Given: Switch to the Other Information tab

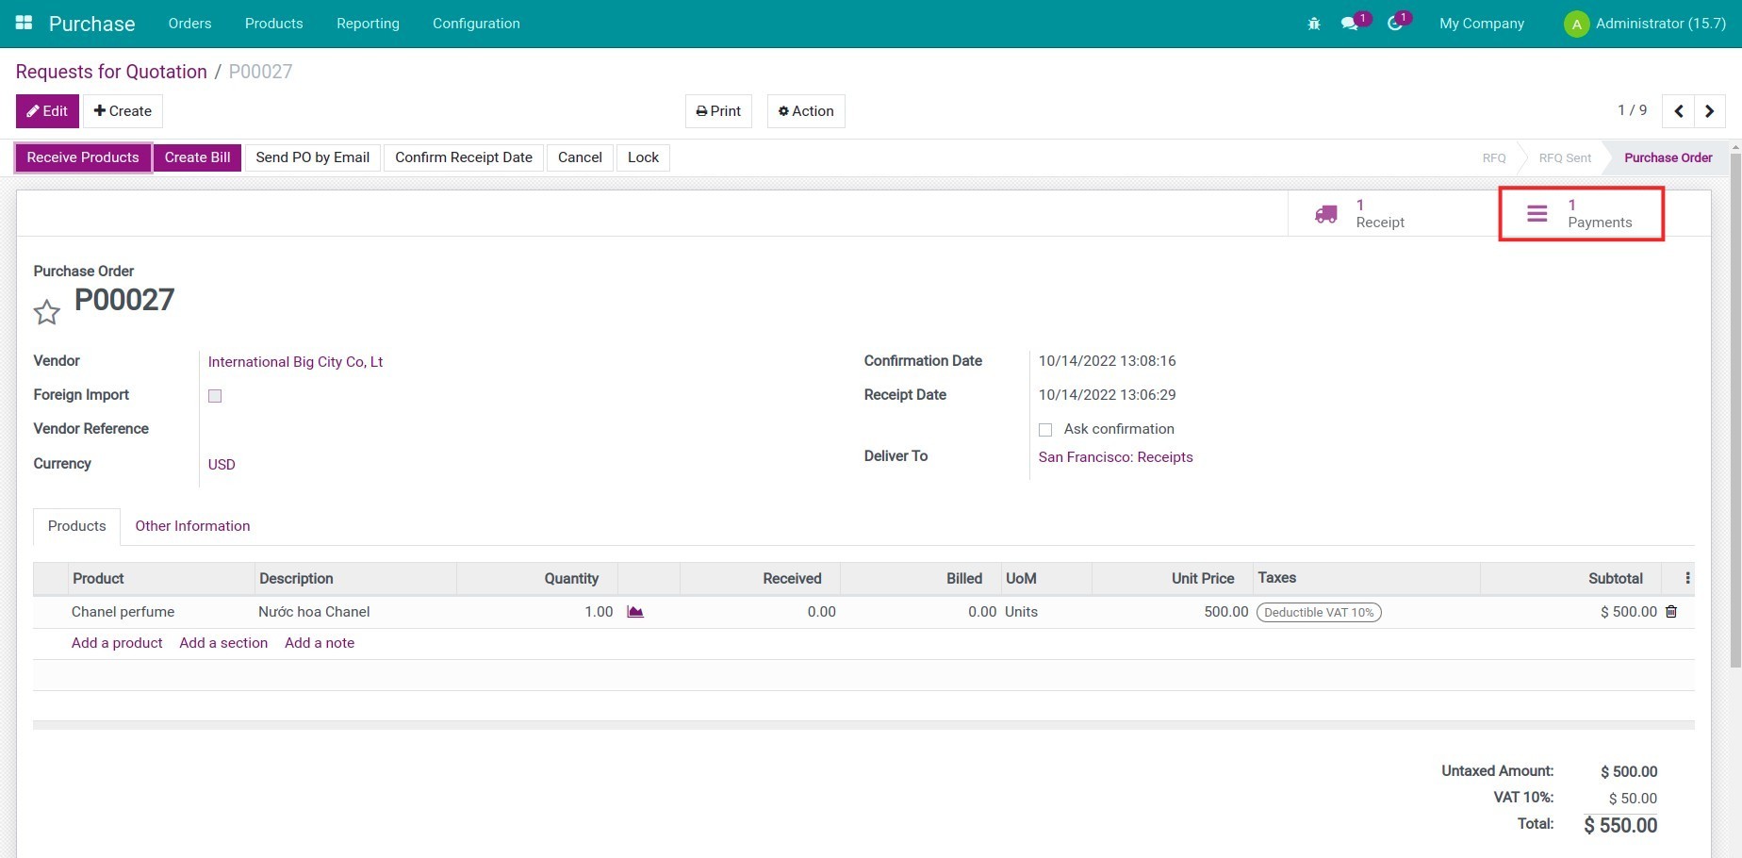Looking at the screenshot, I should (x=192, y=526).
